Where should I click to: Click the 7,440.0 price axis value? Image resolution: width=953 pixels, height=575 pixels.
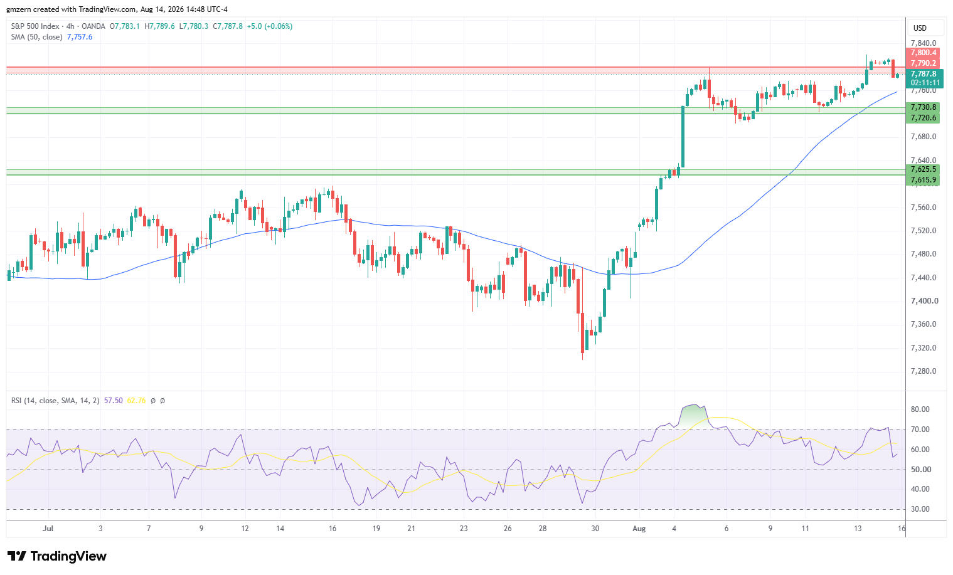point(924,278)
